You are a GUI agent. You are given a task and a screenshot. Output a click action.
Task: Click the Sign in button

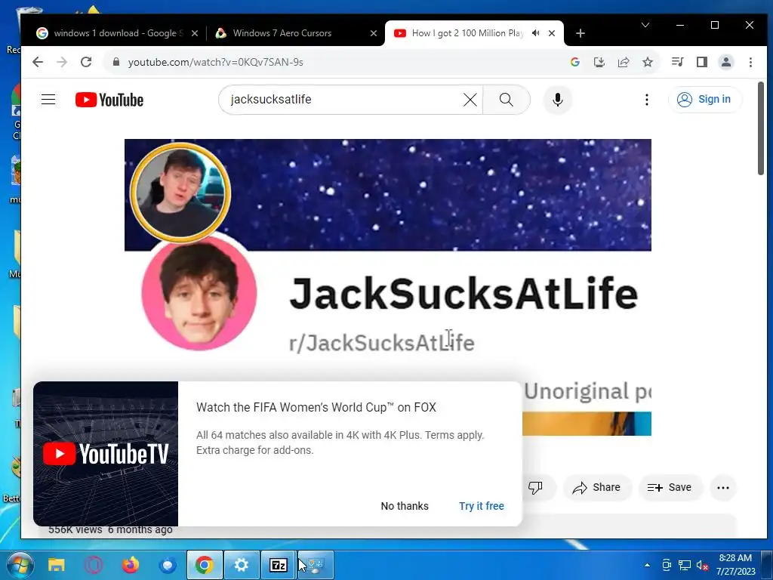click(704, 100)
